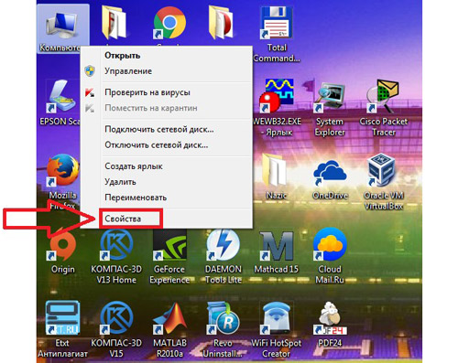Open System Explorer shortcut

(330, 97)
